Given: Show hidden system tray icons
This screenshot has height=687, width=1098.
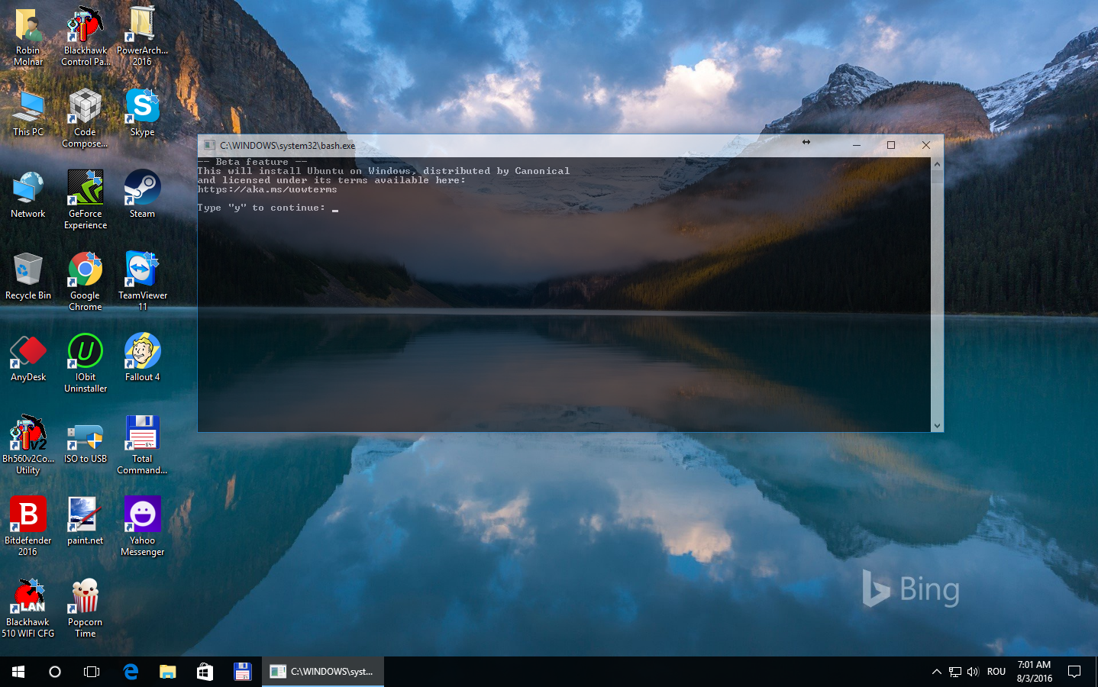Looking at the screenshot, I should coord(937,672).
